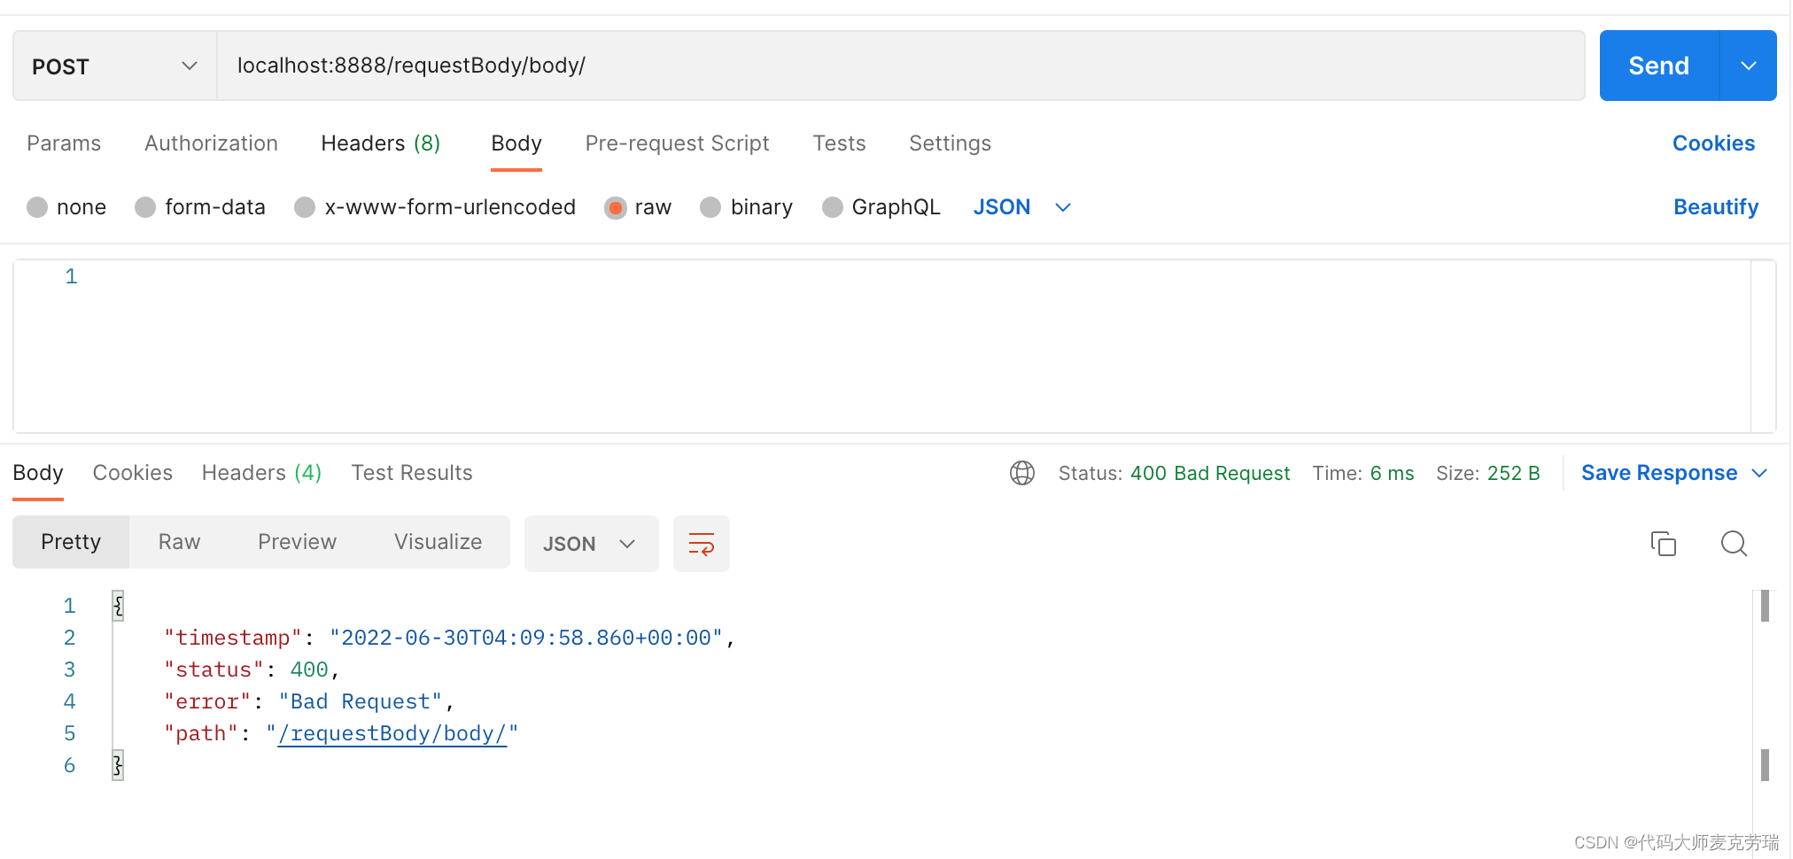Select the binary body radio button
This screenshot has height=859, width=1793.
point(710,207)
